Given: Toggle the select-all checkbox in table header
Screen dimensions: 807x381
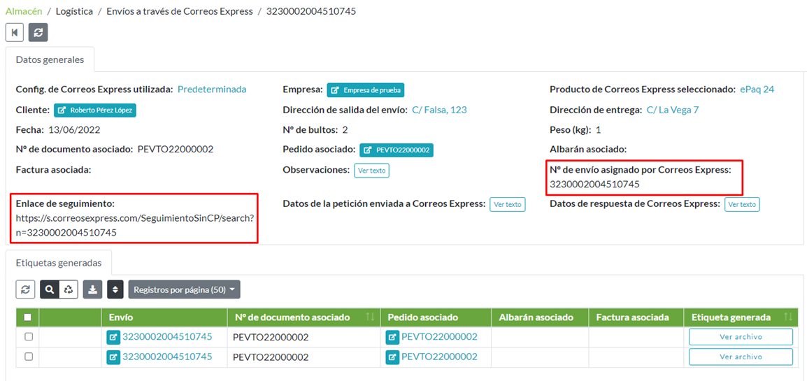Looking at the screenshot, I should click(27, 317).
